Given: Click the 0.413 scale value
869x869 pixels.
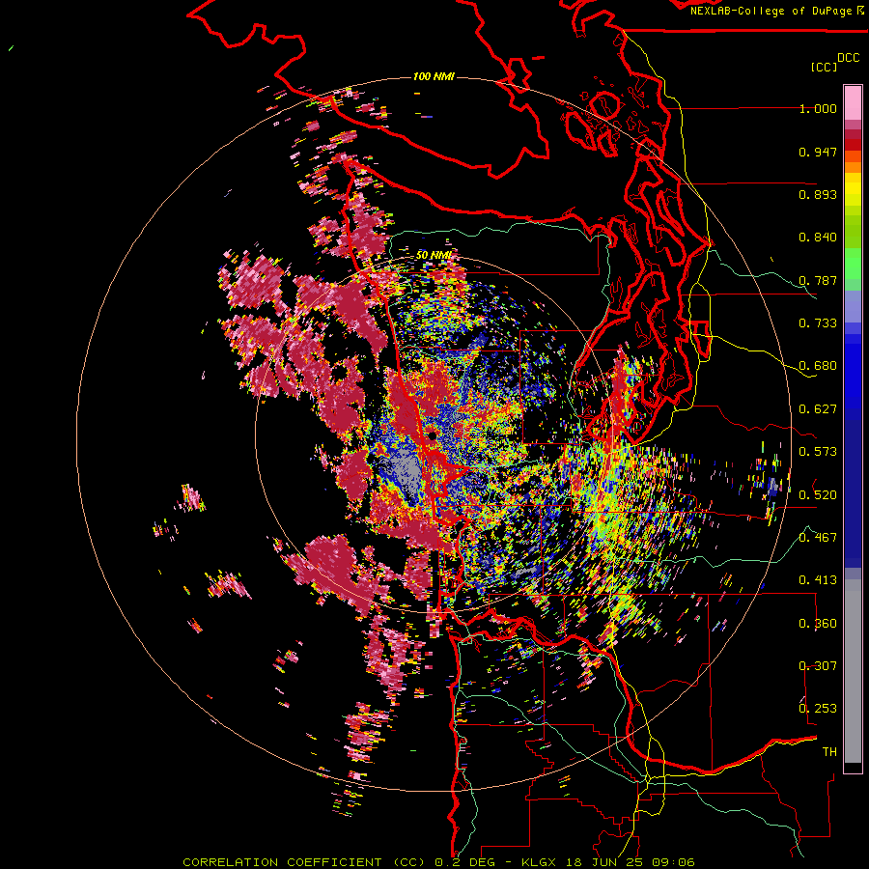Looking at the screenshot, I should [x=818, y=580].
